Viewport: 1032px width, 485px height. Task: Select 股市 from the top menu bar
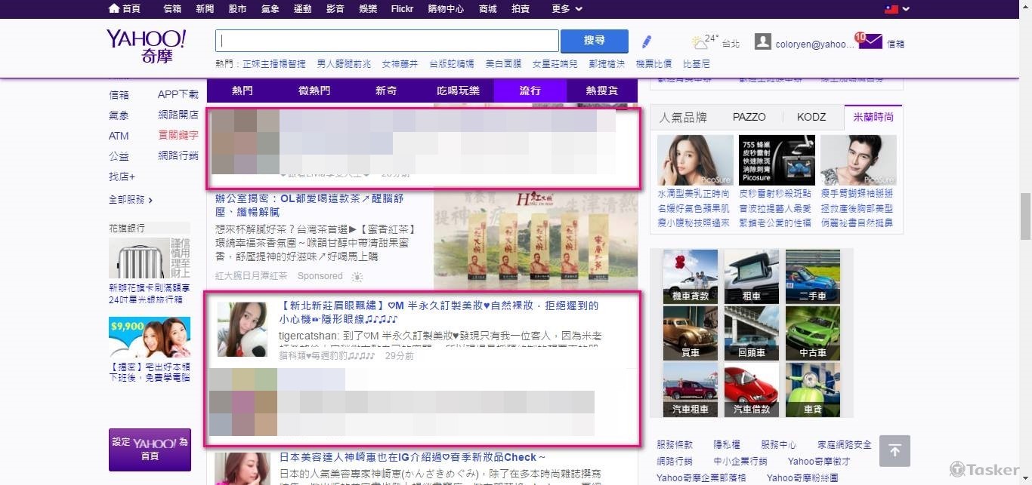238,9
